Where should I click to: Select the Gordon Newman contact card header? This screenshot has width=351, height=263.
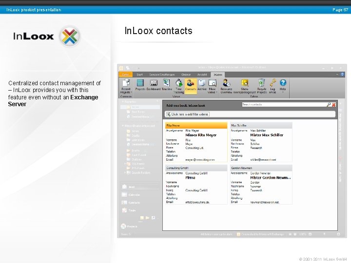click(261, 168)
